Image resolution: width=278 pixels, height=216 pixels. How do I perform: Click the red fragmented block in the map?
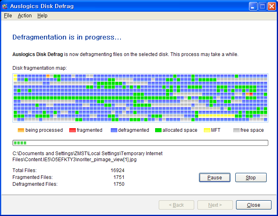pyautogui.click(x=251, y=94)
